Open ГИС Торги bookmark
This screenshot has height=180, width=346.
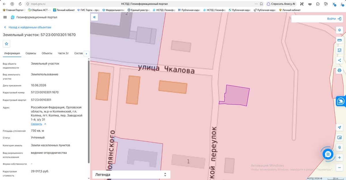point(88,10)
